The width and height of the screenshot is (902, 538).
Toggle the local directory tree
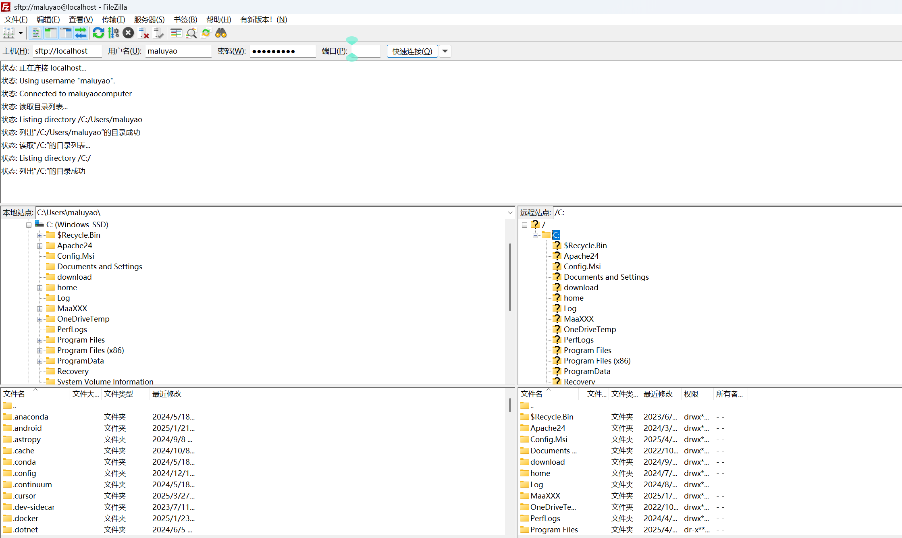tap(51, 33)
